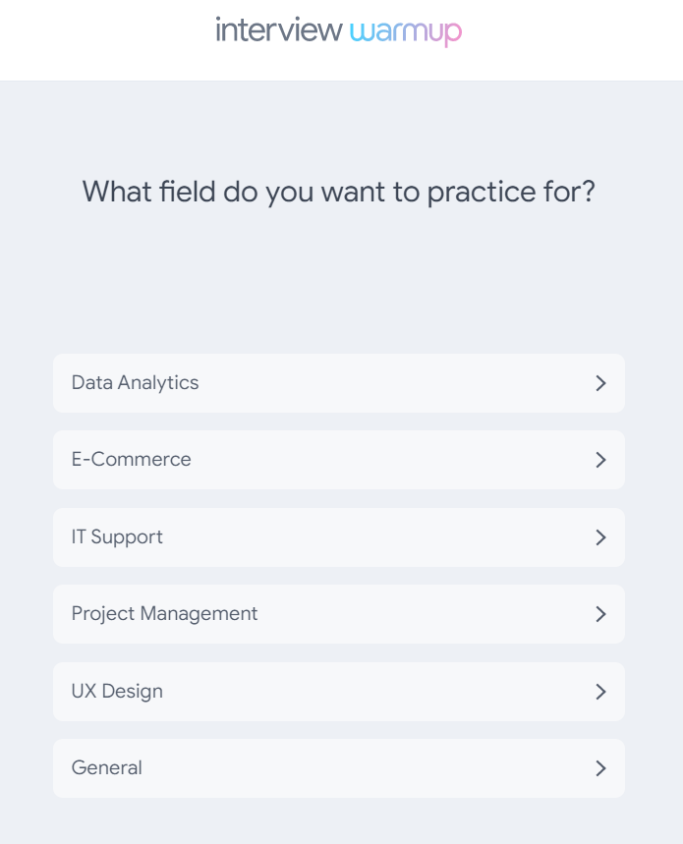The width and height of the screenshot is (683, 844).
Task: Click the 'UX Design' label text
Action: [117, 692]
